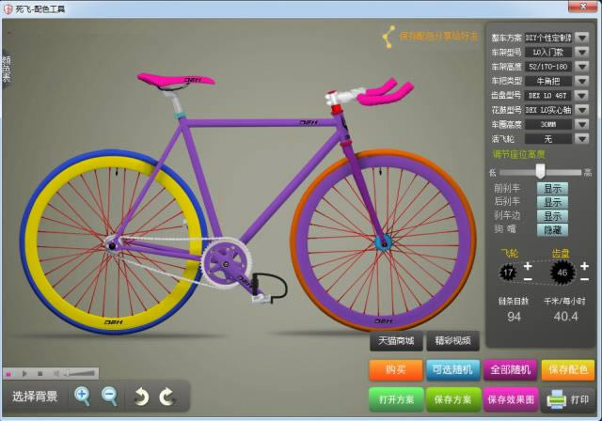
Task: Open the 齿盘型号 dropdown arrow
Action: coord(582,96)
